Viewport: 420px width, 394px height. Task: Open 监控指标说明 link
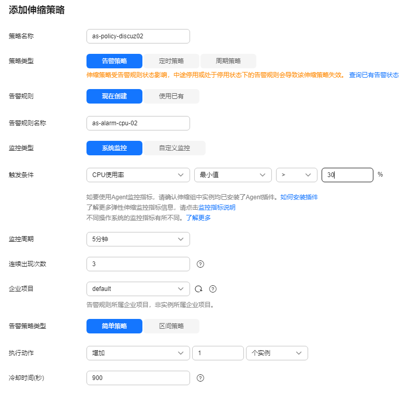click(x=216, y=208)
